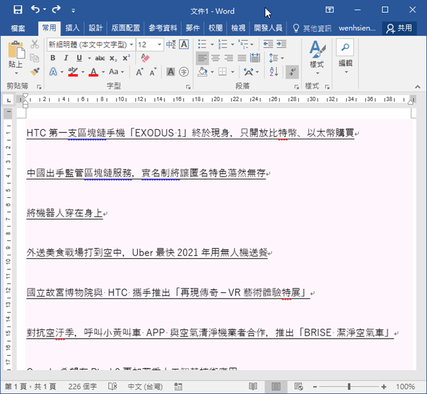Cut selection with the scissors icon
Screen dimensions: 427x394
[35, 44]
